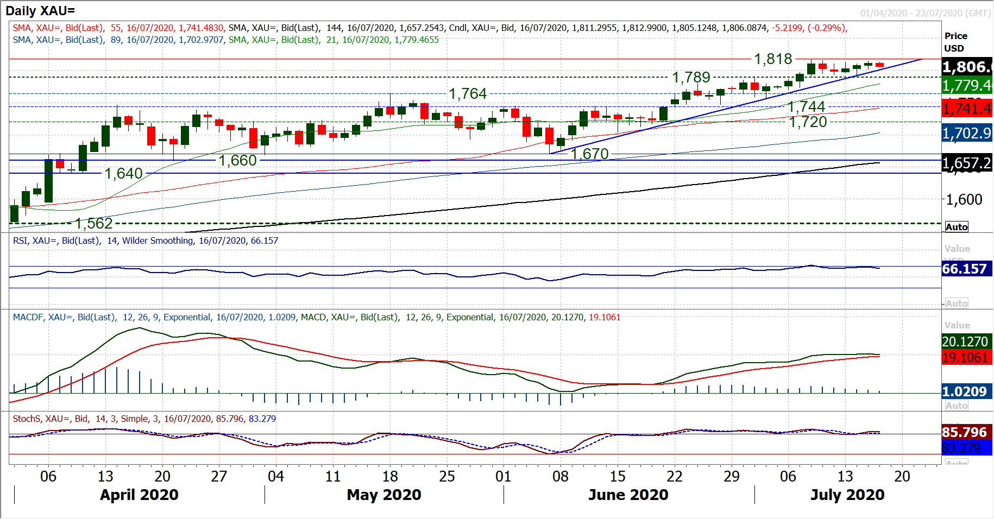Select the green 1,779.4 SMA price tag

tap(966, 86)
